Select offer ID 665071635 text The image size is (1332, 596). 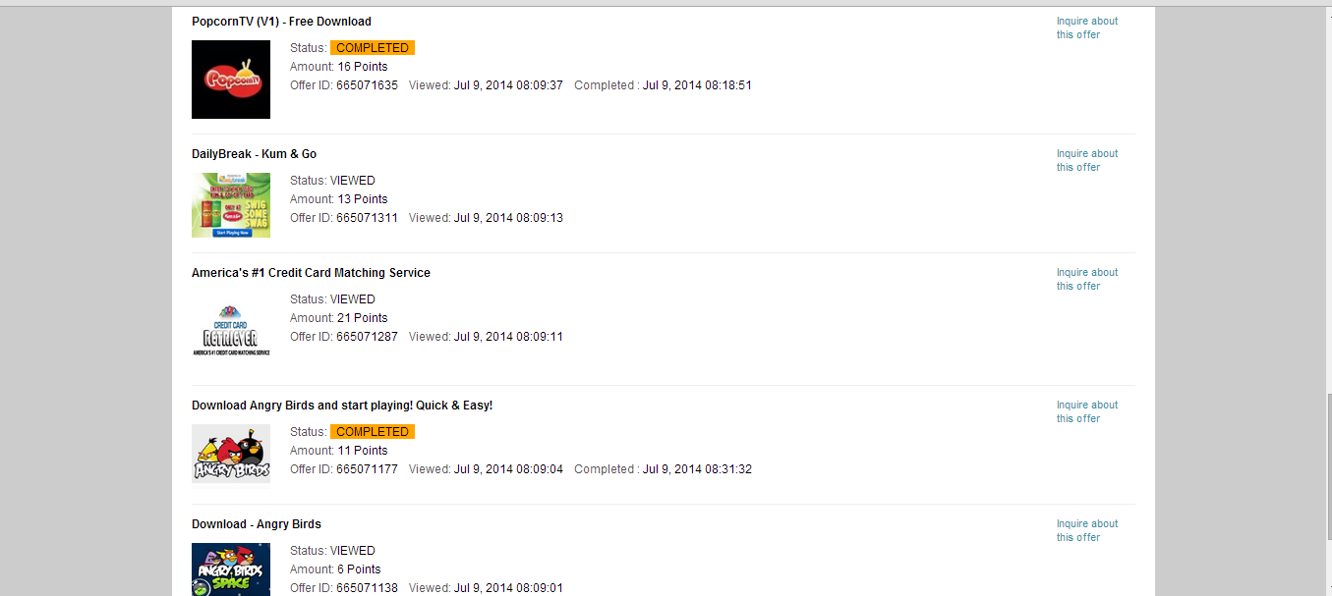[x=367, y=85]
